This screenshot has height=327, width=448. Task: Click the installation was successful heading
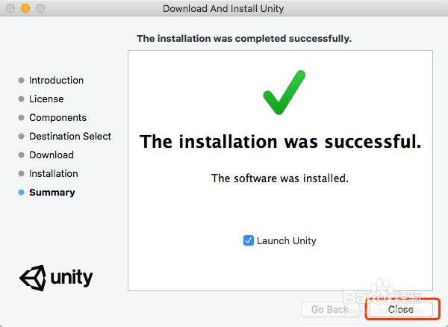(280, 142)
